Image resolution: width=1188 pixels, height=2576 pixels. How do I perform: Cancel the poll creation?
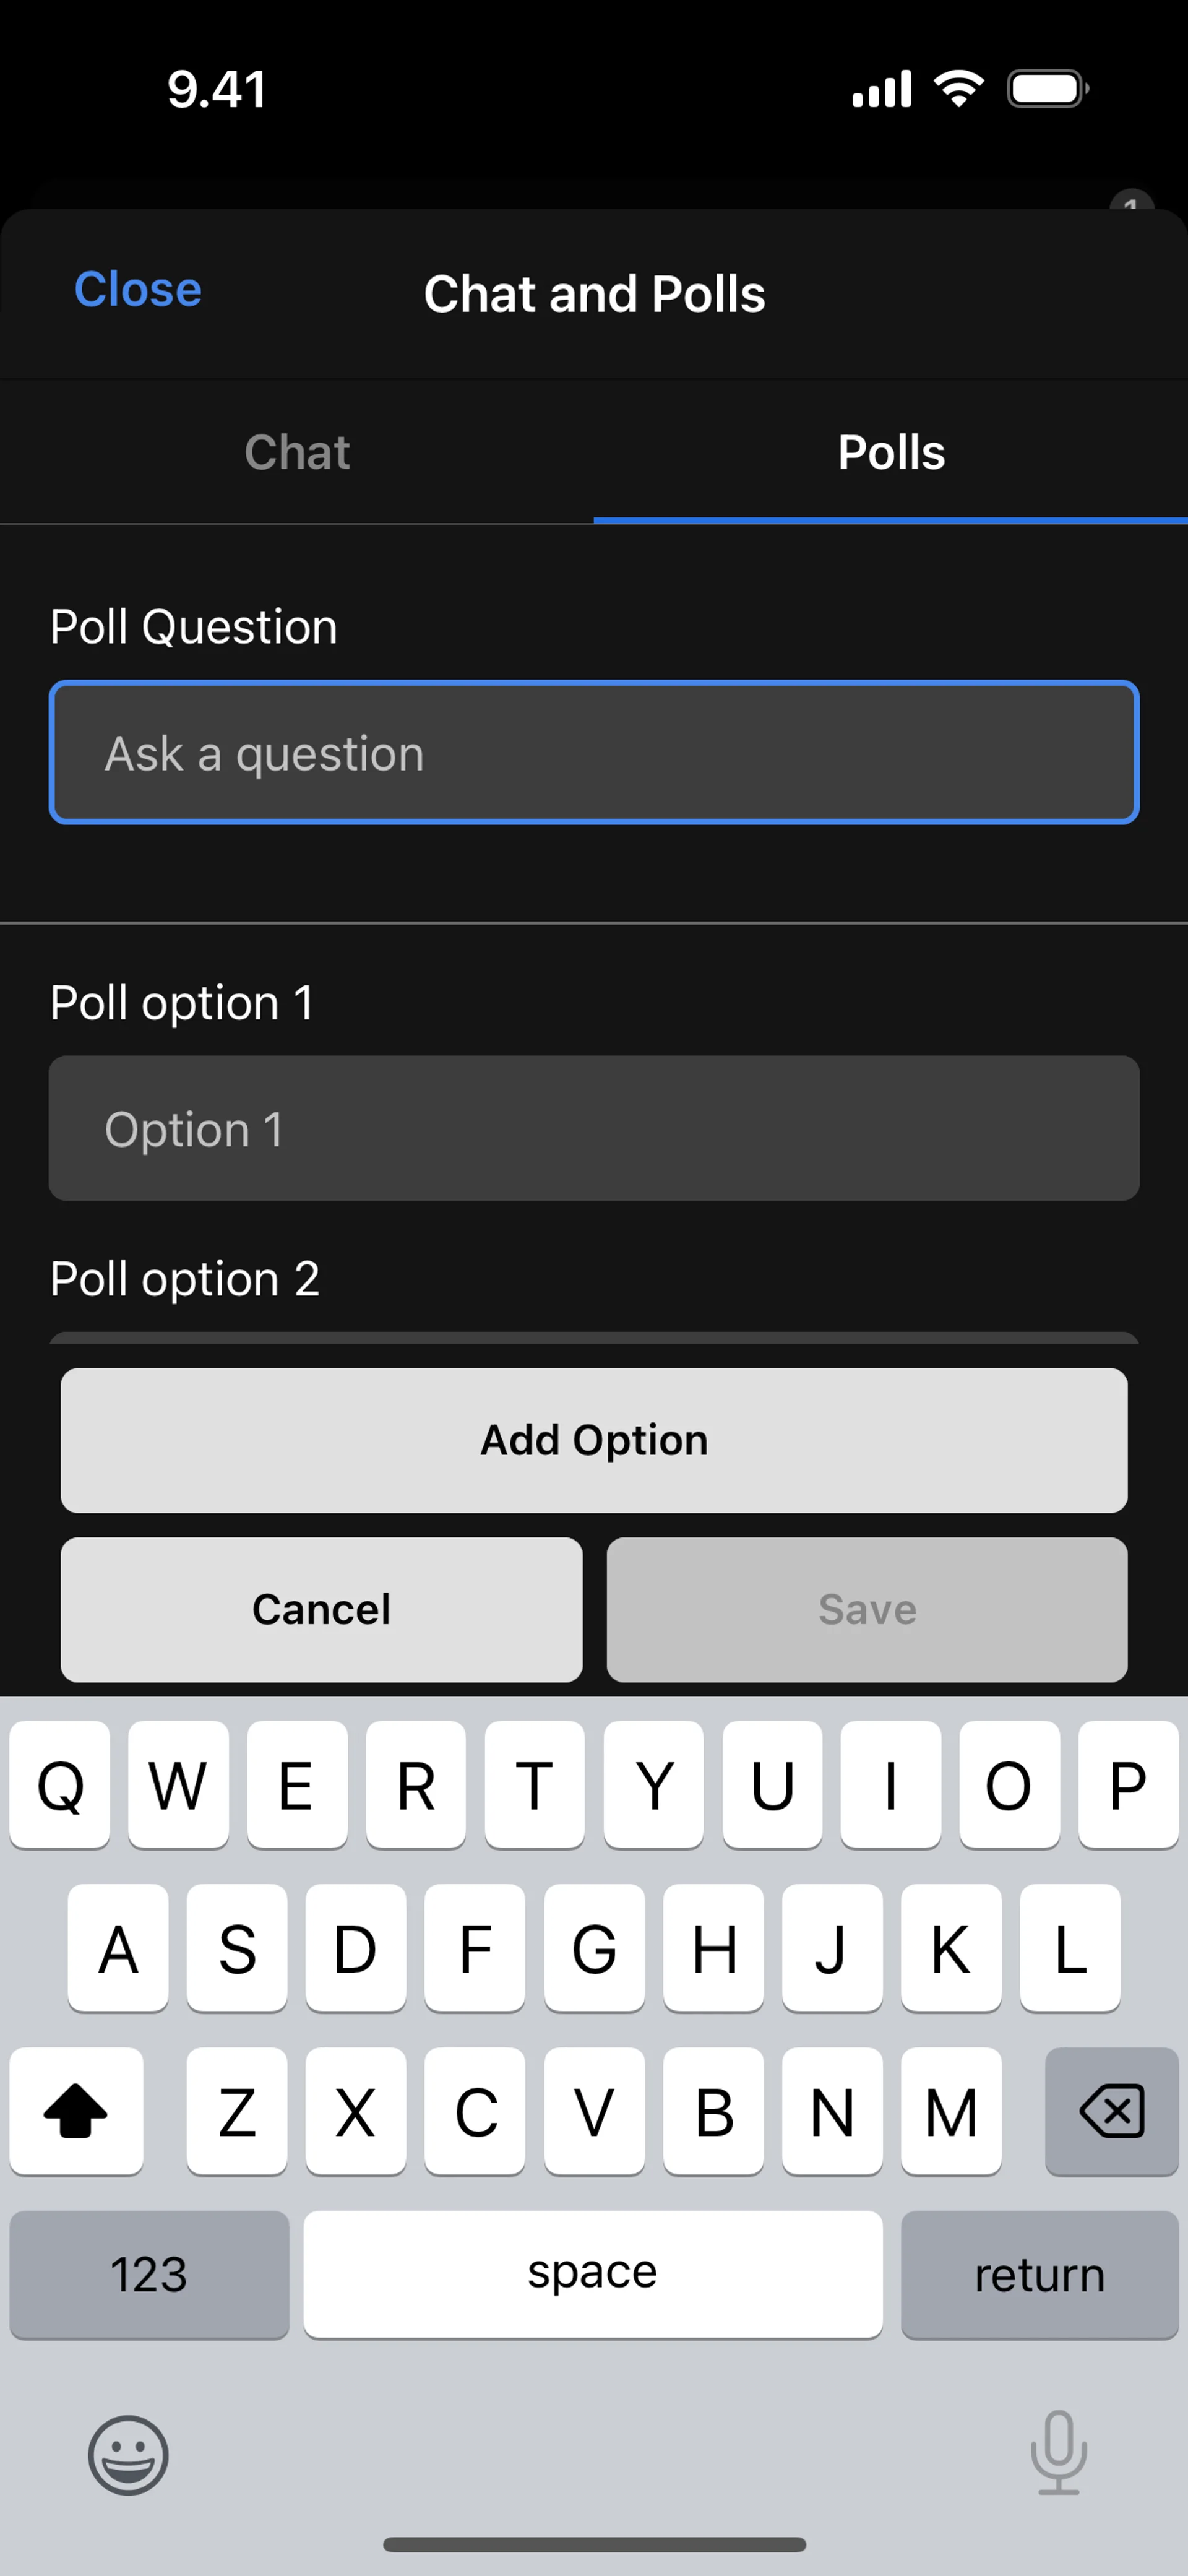pyautogui.click(x=321, y=1609)
